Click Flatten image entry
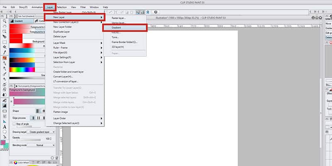This screenshot has width=332, height=166. (x=75, y=112)
